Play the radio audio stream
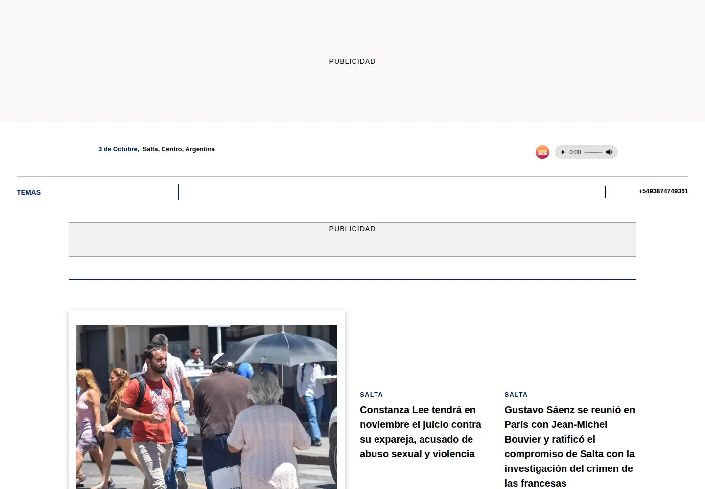Viewport: 705px width, 489px height. click(x=563, y=152)
